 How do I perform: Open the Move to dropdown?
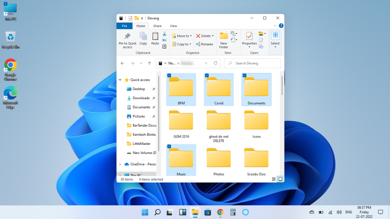point(191,36)
